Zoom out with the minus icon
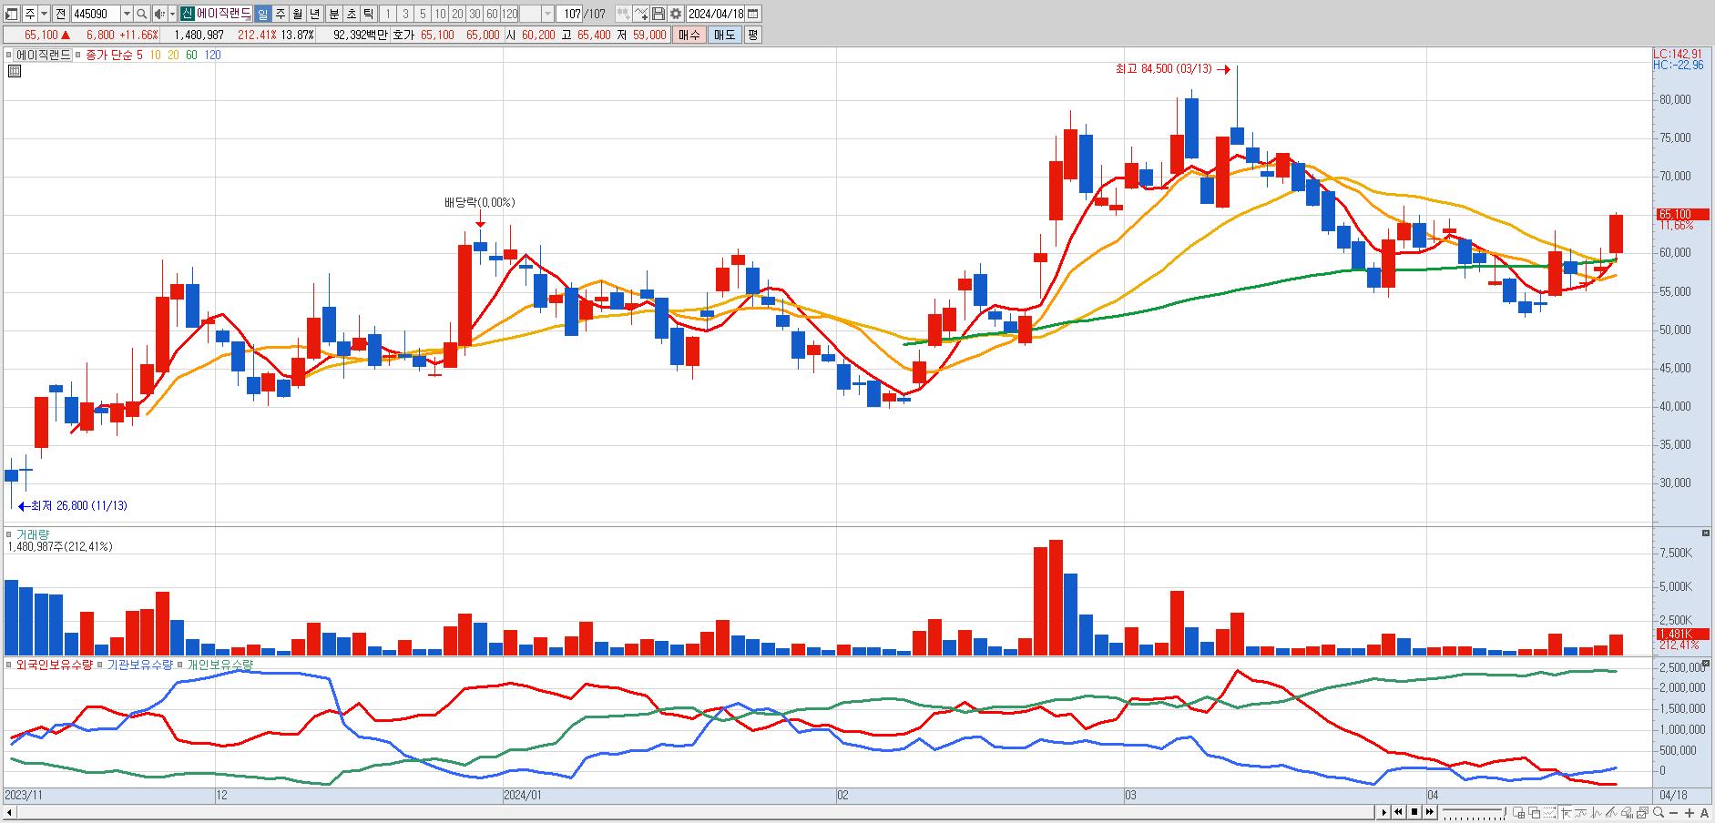Screen dimensions: 1715x823 point(1674,813)
